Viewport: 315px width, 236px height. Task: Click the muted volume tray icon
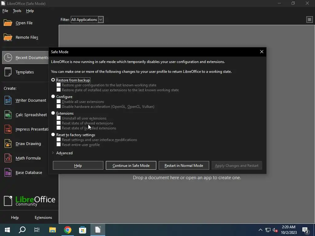point(275,230)
